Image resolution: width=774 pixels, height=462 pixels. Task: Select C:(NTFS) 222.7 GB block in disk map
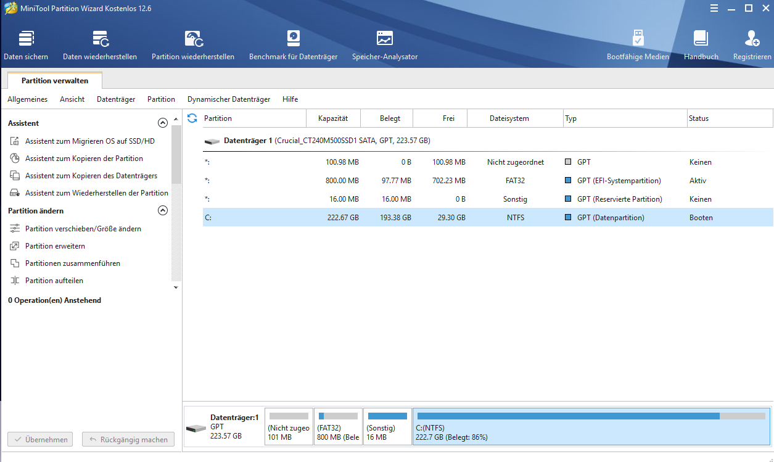click(x=591, y=426)
